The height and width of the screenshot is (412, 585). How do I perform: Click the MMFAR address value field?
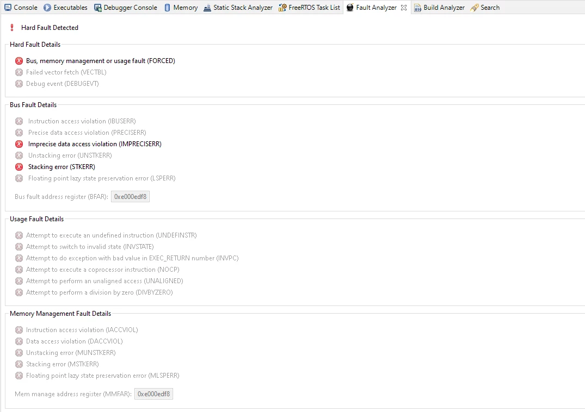(153, 394)
